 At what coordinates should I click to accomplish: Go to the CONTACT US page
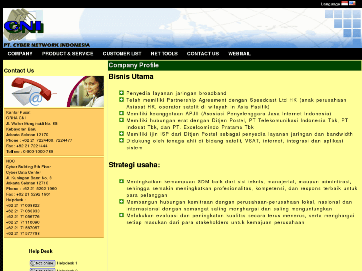click(203, 54)
